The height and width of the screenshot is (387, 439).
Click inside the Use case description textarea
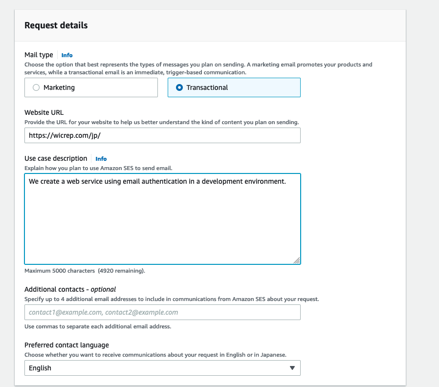pos(162,217)
